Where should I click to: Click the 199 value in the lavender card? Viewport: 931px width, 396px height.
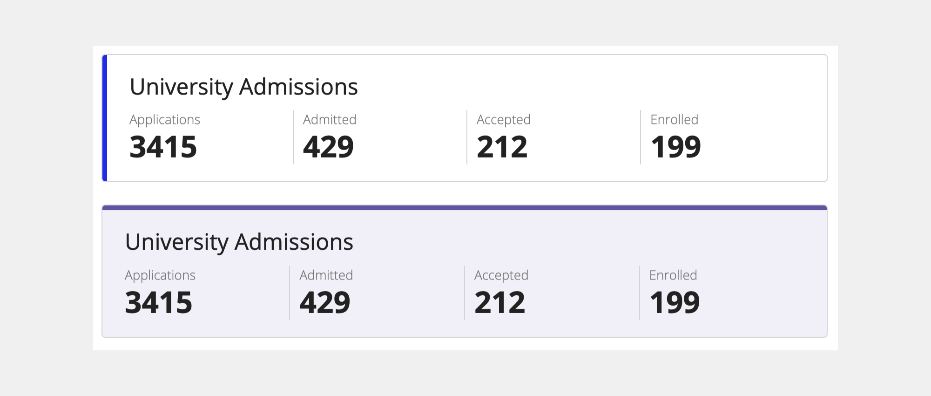point(675,303)
